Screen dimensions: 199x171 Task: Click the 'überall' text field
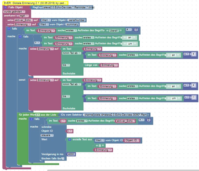coord(113,30)
